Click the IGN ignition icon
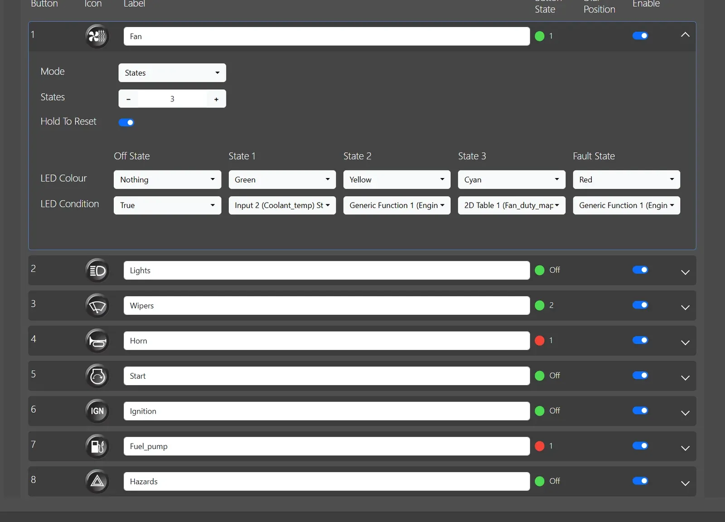This screenshot has width=725, height=522. point(97,411)
